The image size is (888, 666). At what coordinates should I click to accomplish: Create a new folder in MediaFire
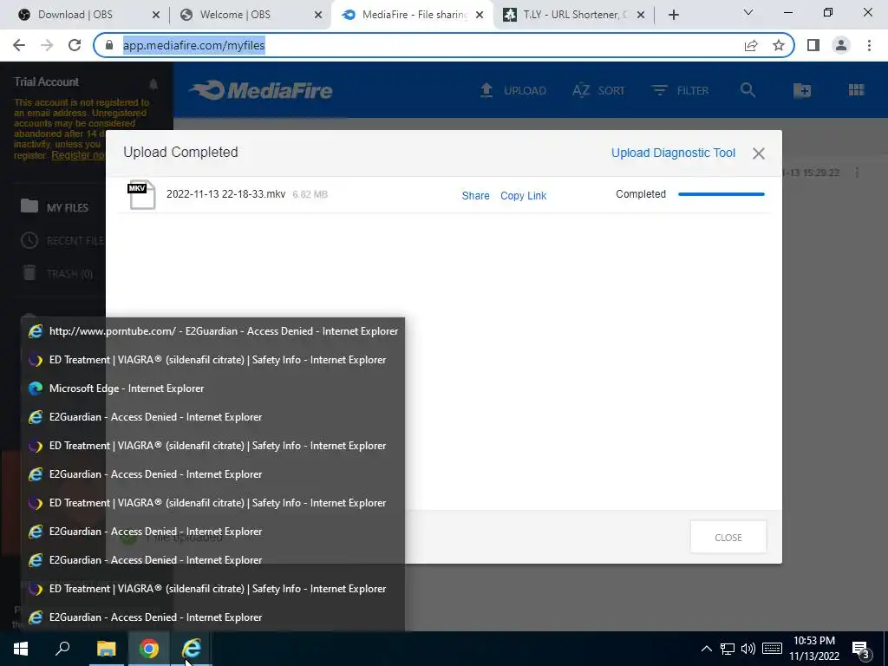(x=802, y=90)
